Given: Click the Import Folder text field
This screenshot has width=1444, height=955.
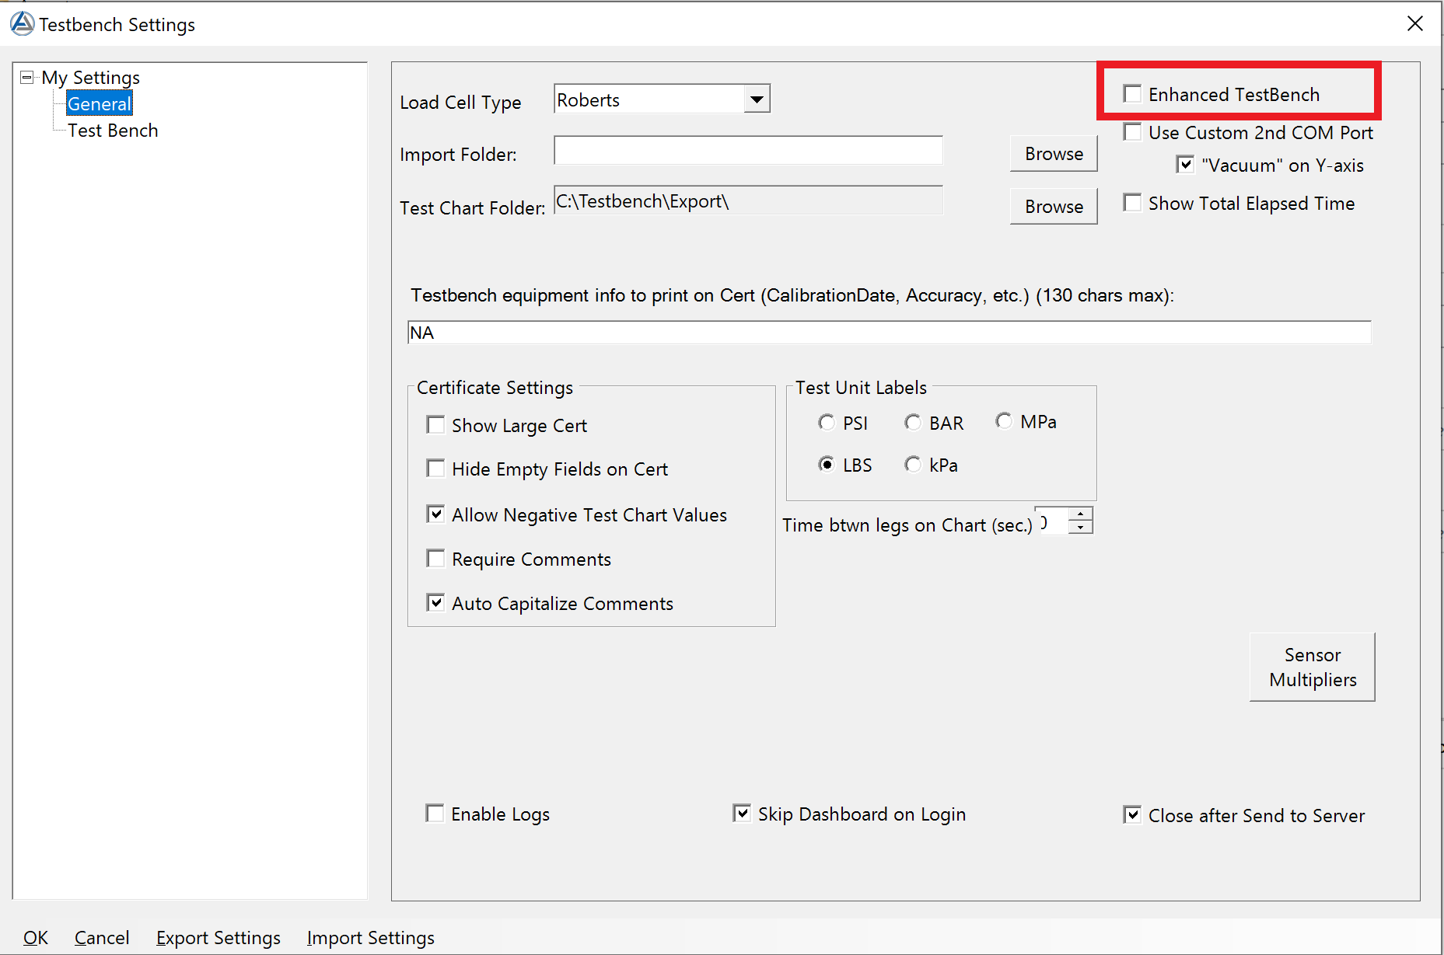Looking at the screenshot, I should (747, 151).
